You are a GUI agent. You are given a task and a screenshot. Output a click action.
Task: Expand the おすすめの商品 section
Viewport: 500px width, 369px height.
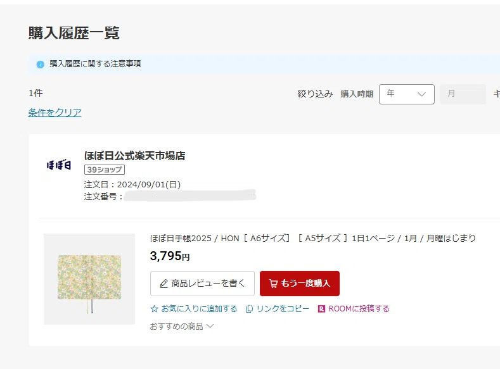pyautogui.click(x=182, y=327)
